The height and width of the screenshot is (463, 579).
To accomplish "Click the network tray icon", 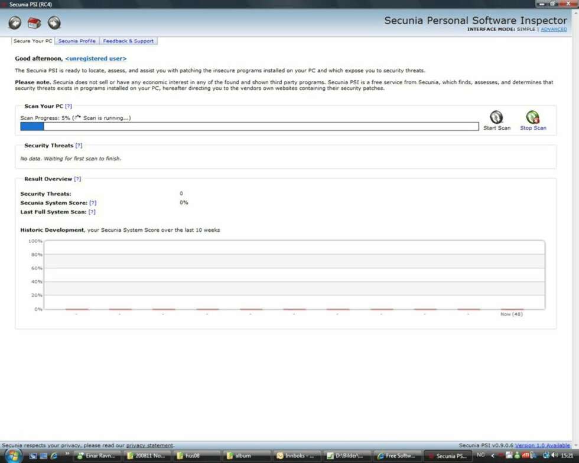I will 546,455.
